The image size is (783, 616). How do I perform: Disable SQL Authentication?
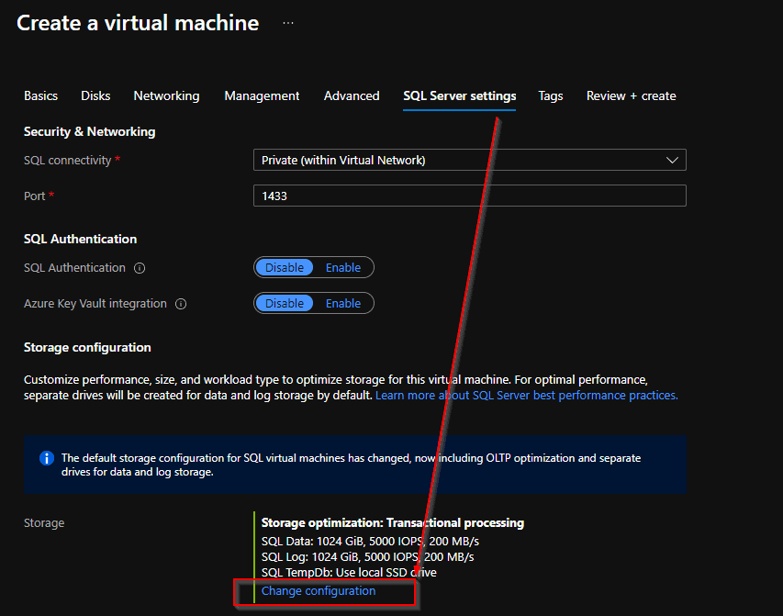coord(285,267)
